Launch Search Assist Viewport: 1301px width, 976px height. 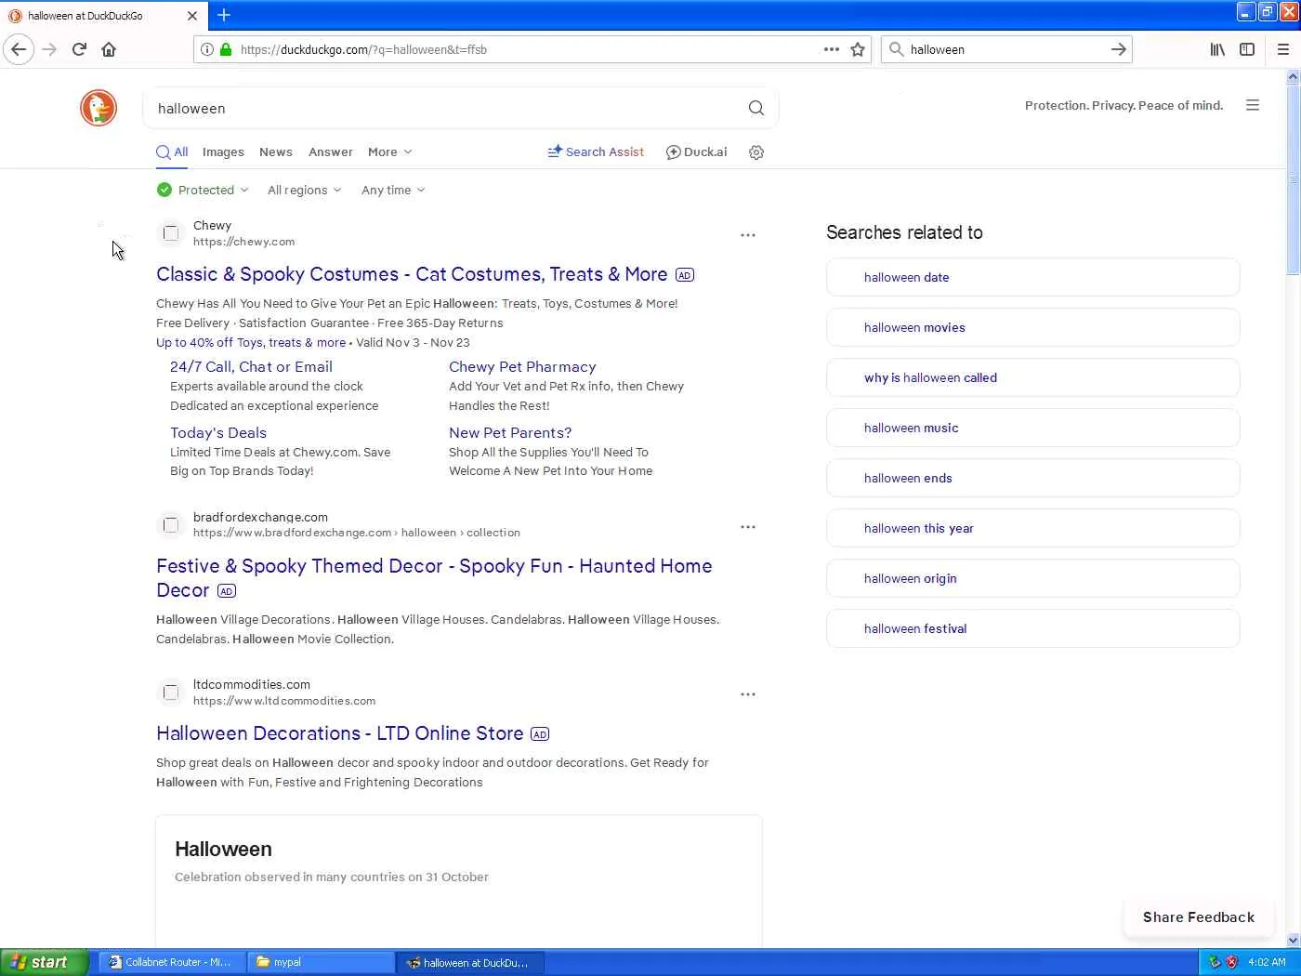tap(596, 152)
